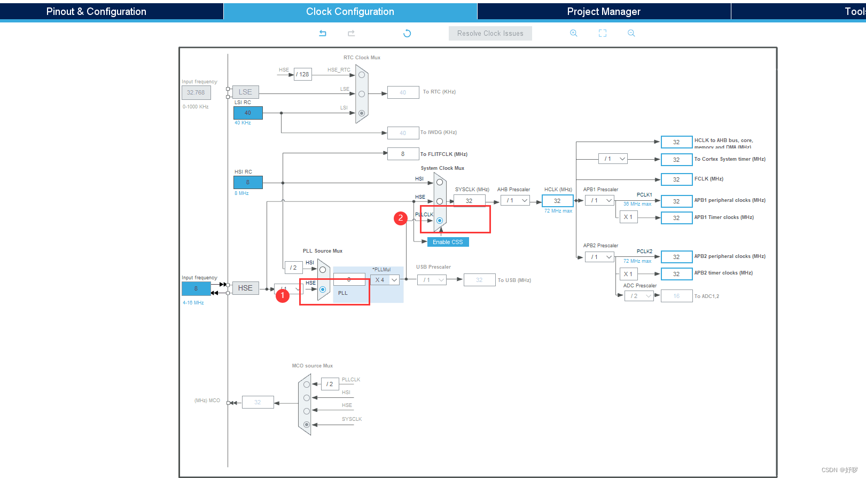Select PLLCLK in System Clock Mux
866x478 pixels.
(x=440, y=221)
